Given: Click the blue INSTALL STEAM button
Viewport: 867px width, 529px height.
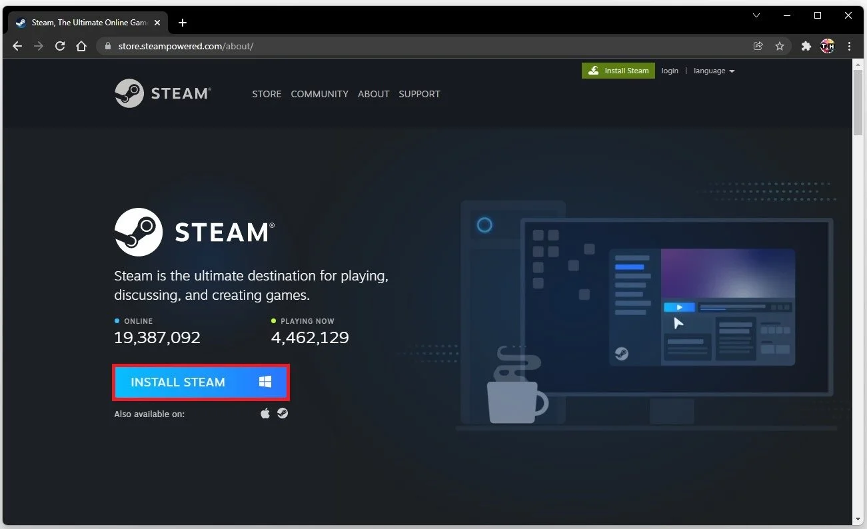Looking at the screenshot, I should 201,382.
